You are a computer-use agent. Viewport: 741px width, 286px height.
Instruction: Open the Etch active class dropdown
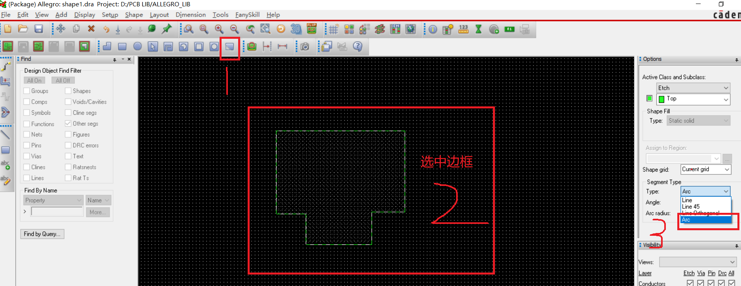(693, 88)
